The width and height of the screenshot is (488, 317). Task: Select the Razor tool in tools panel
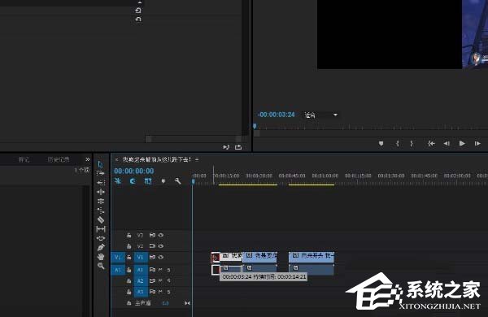click(x=101, y=219)
